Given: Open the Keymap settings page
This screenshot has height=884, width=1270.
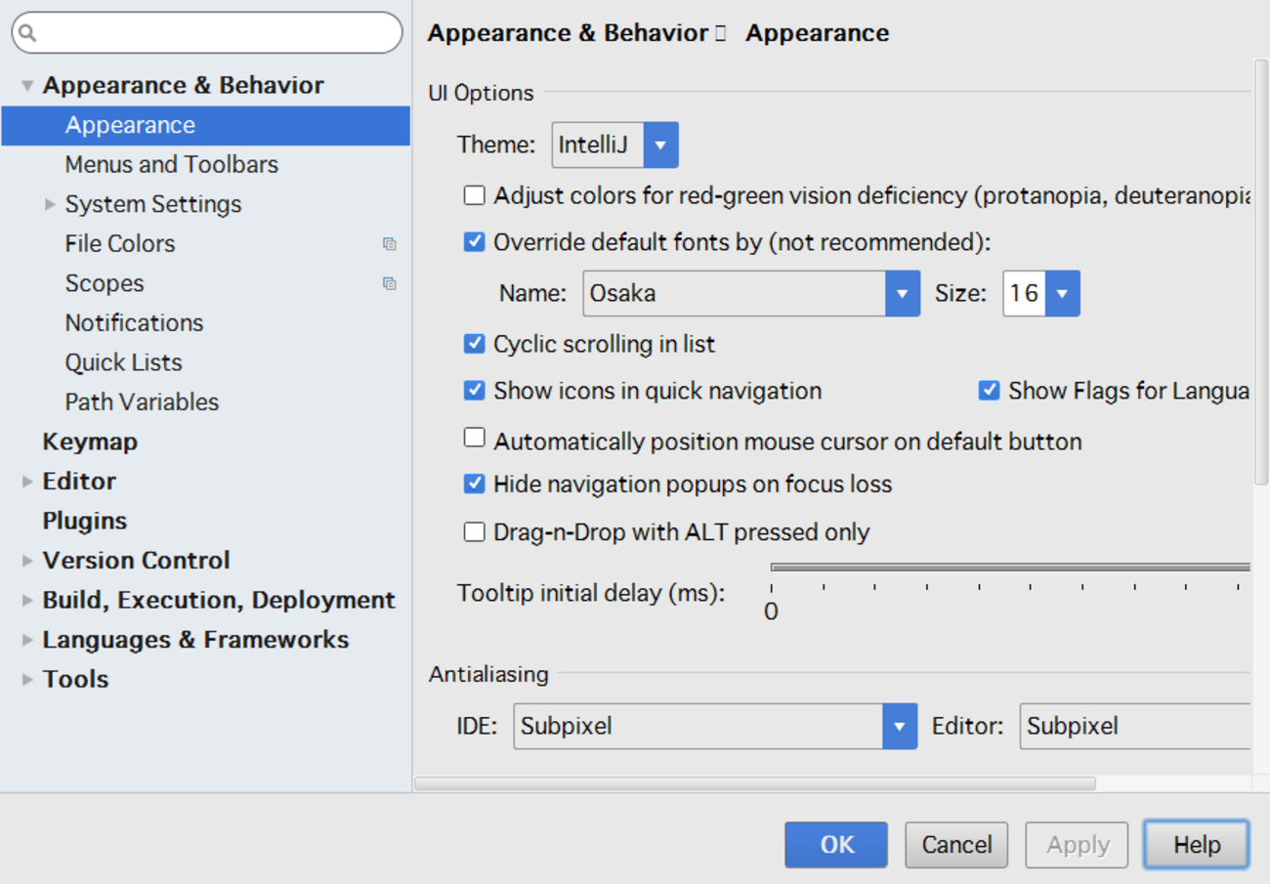Looking at the screenshot, I should tap(90, 442).
